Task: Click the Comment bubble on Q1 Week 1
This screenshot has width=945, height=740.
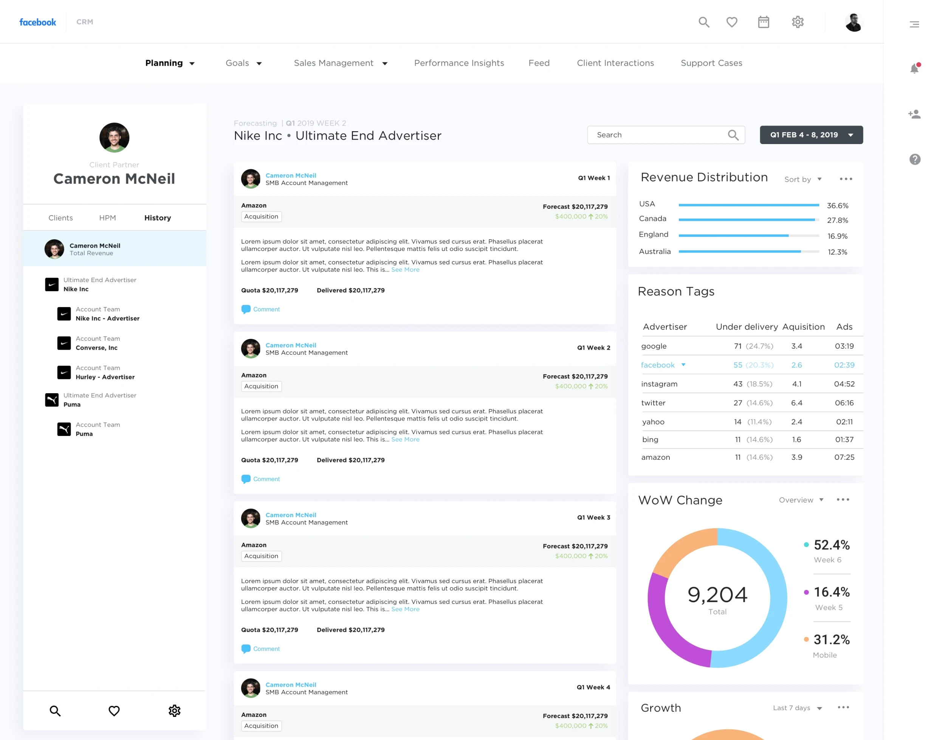Action: pyautogui.click(x=260, y=309)
